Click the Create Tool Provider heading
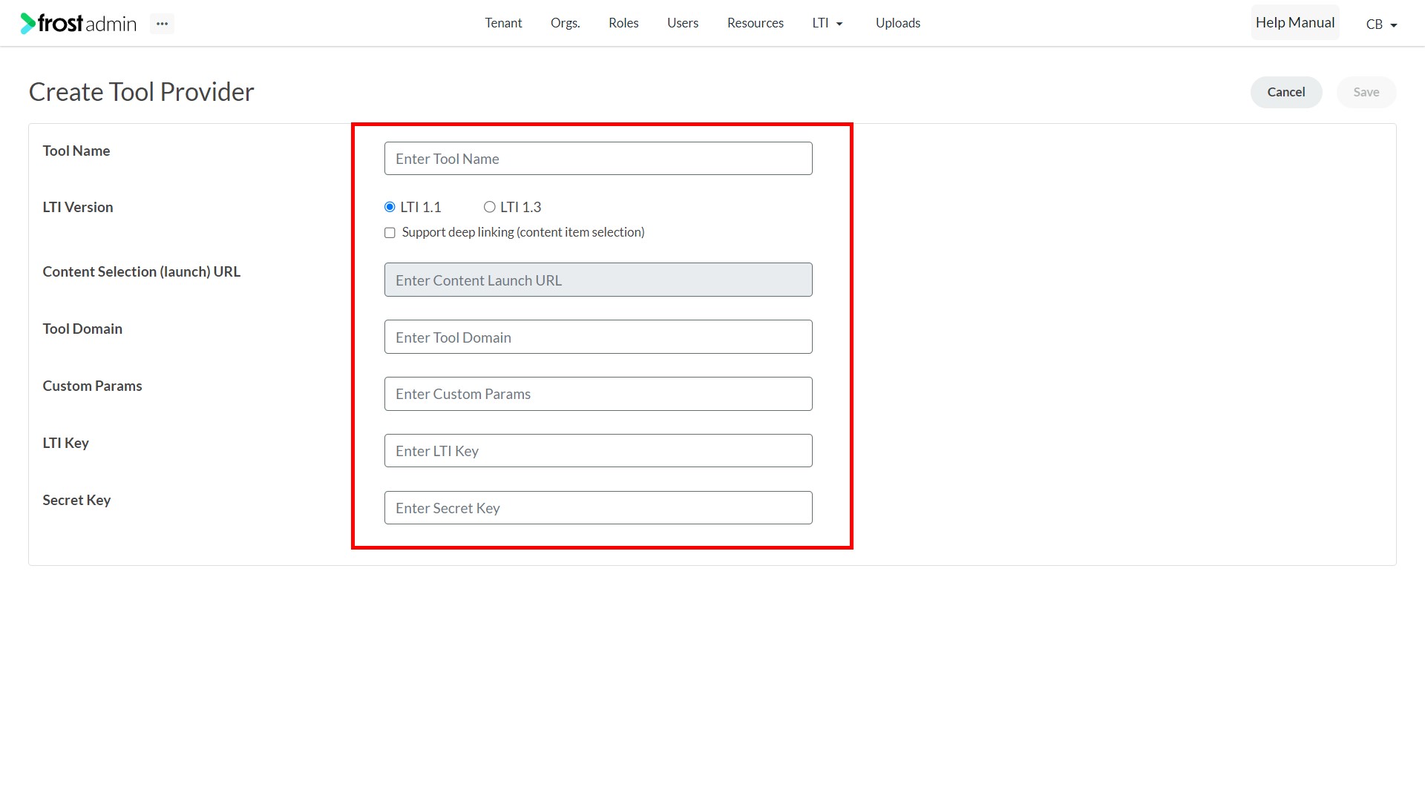Image resolution: width=1425 pixels, height=801 pixels. point(142,92)
